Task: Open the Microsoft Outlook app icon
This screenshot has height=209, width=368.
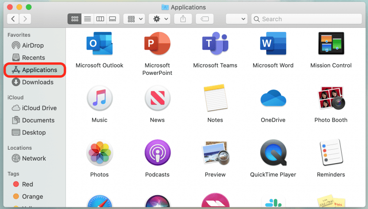Action: [99, 44]
